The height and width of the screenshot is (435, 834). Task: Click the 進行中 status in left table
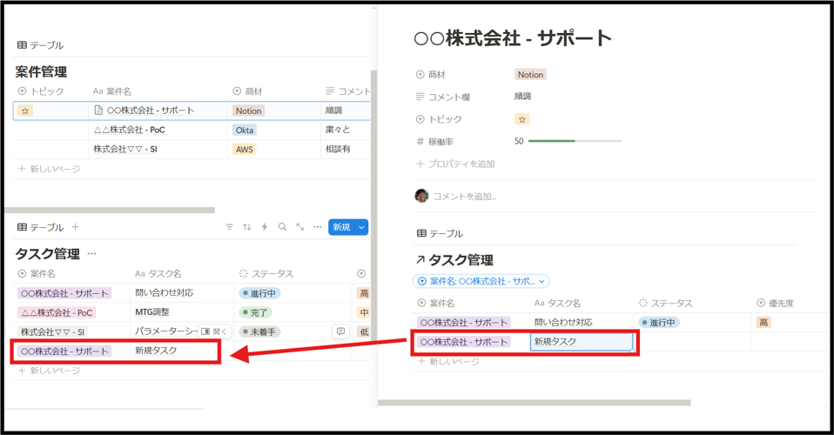259,293
